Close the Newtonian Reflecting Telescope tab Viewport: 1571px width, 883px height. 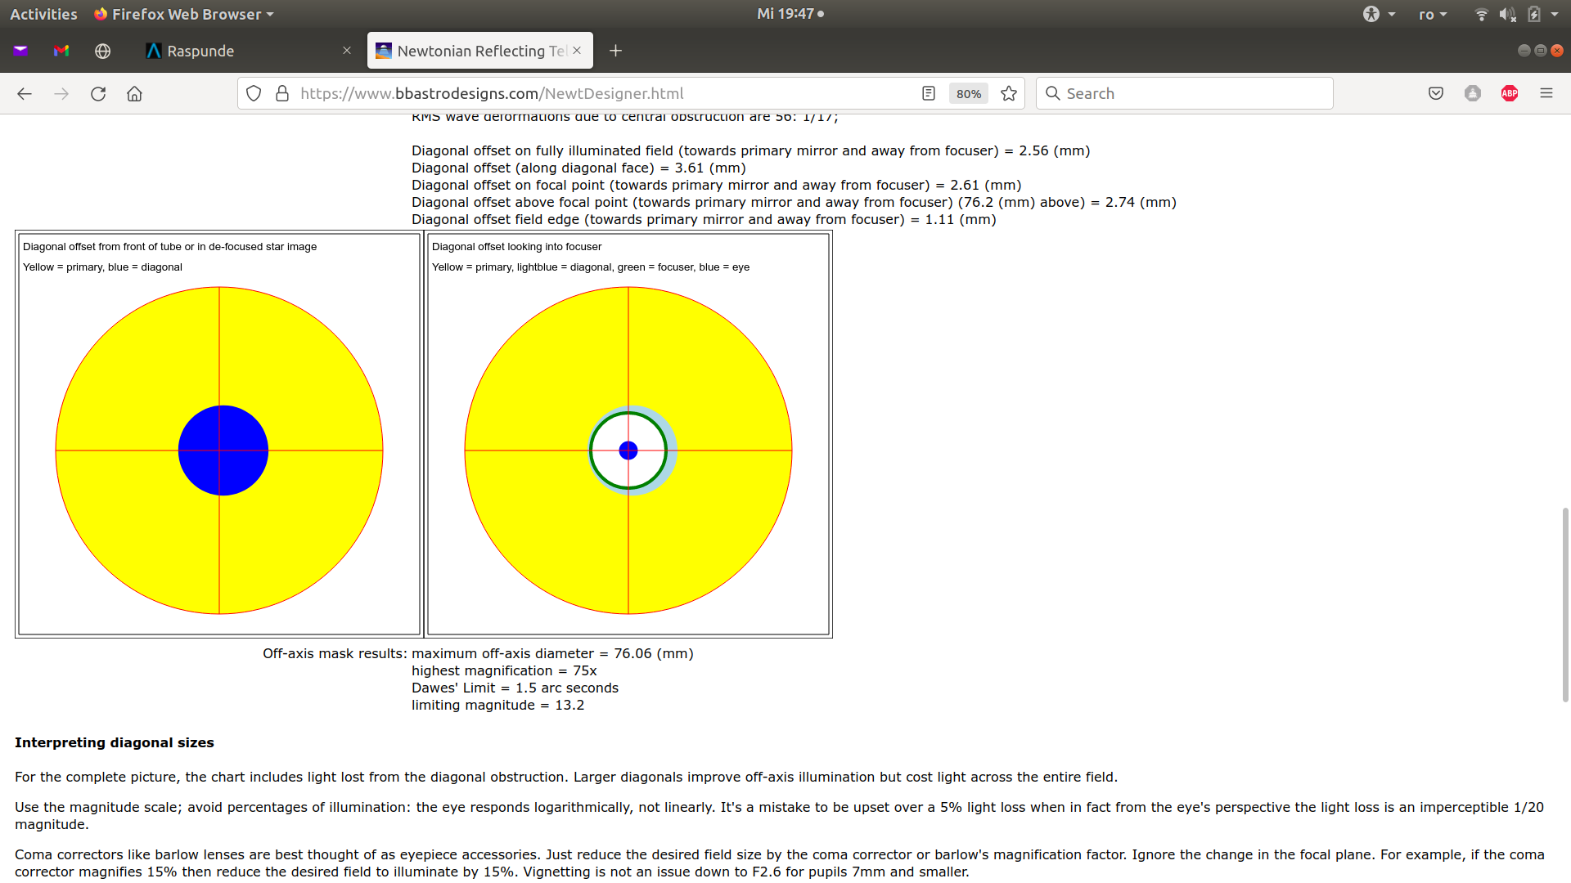point(577,51)
